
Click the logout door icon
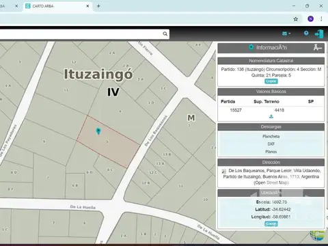[x=319, y=33]
